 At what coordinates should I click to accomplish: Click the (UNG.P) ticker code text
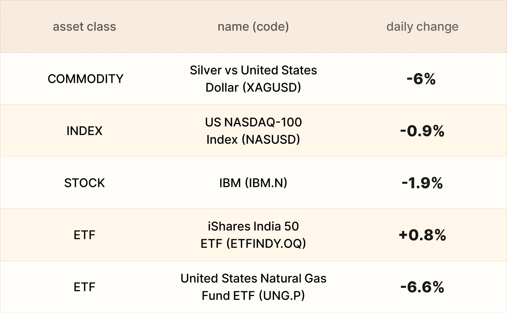pos(282,296)
